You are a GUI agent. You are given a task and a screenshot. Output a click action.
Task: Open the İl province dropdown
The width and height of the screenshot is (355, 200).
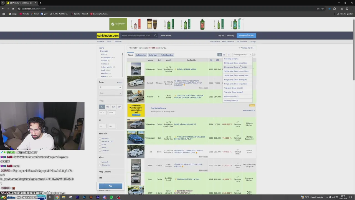point(110,87)
